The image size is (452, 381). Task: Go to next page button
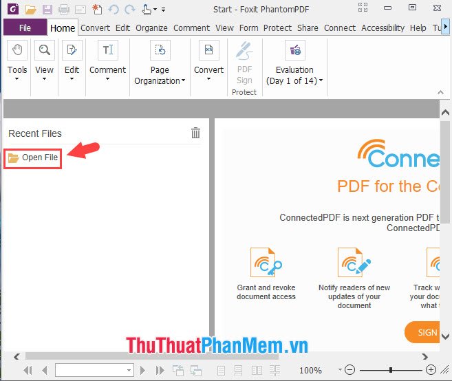(142, 370)
